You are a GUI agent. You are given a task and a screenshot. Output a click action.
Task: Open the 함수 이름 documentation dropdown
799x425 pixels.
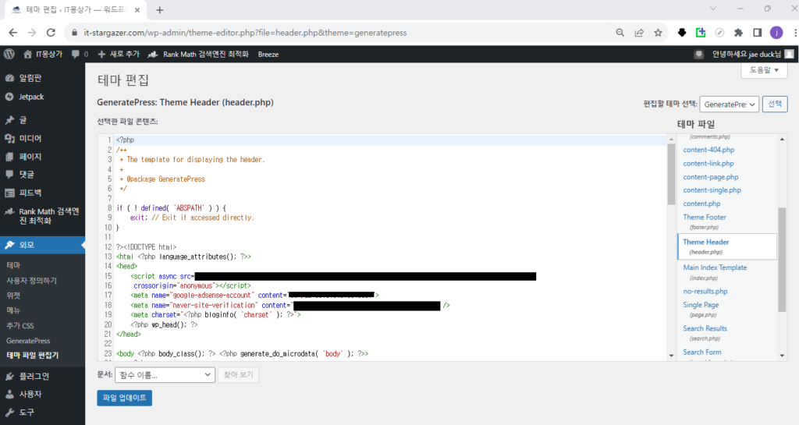(165, 375)
